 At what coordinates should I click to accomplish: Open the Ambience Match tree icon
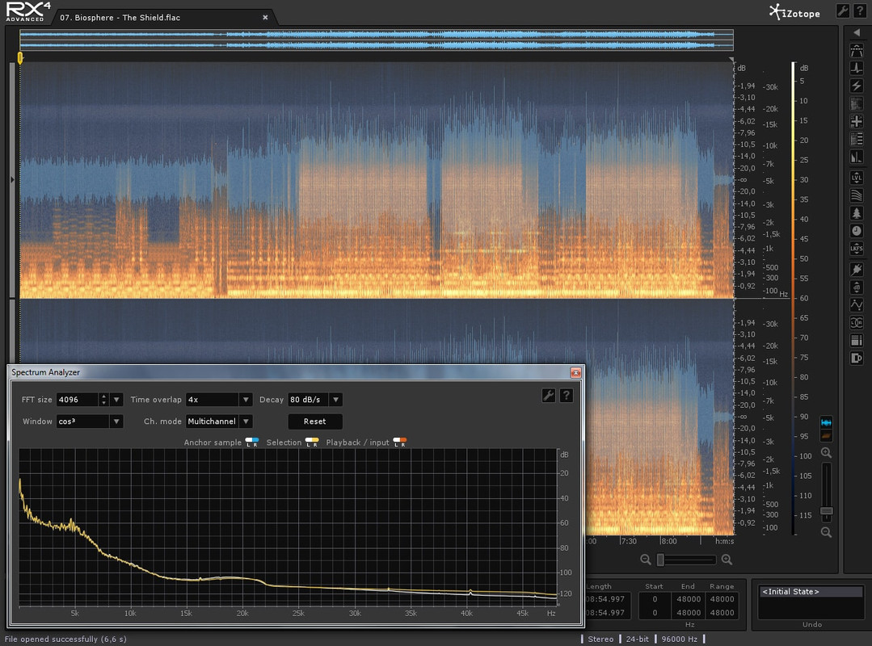(857, 213)
